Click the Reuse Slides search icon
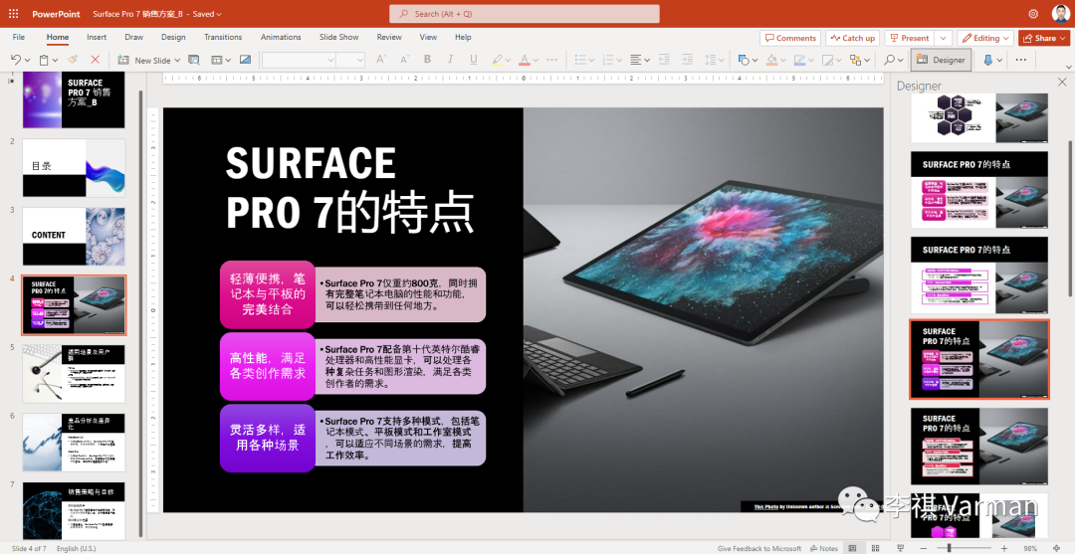 194,61
